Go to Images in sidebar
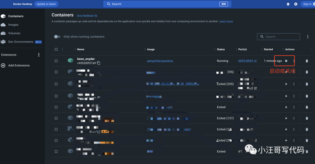The image size is (315, 164). pos(13,25)
